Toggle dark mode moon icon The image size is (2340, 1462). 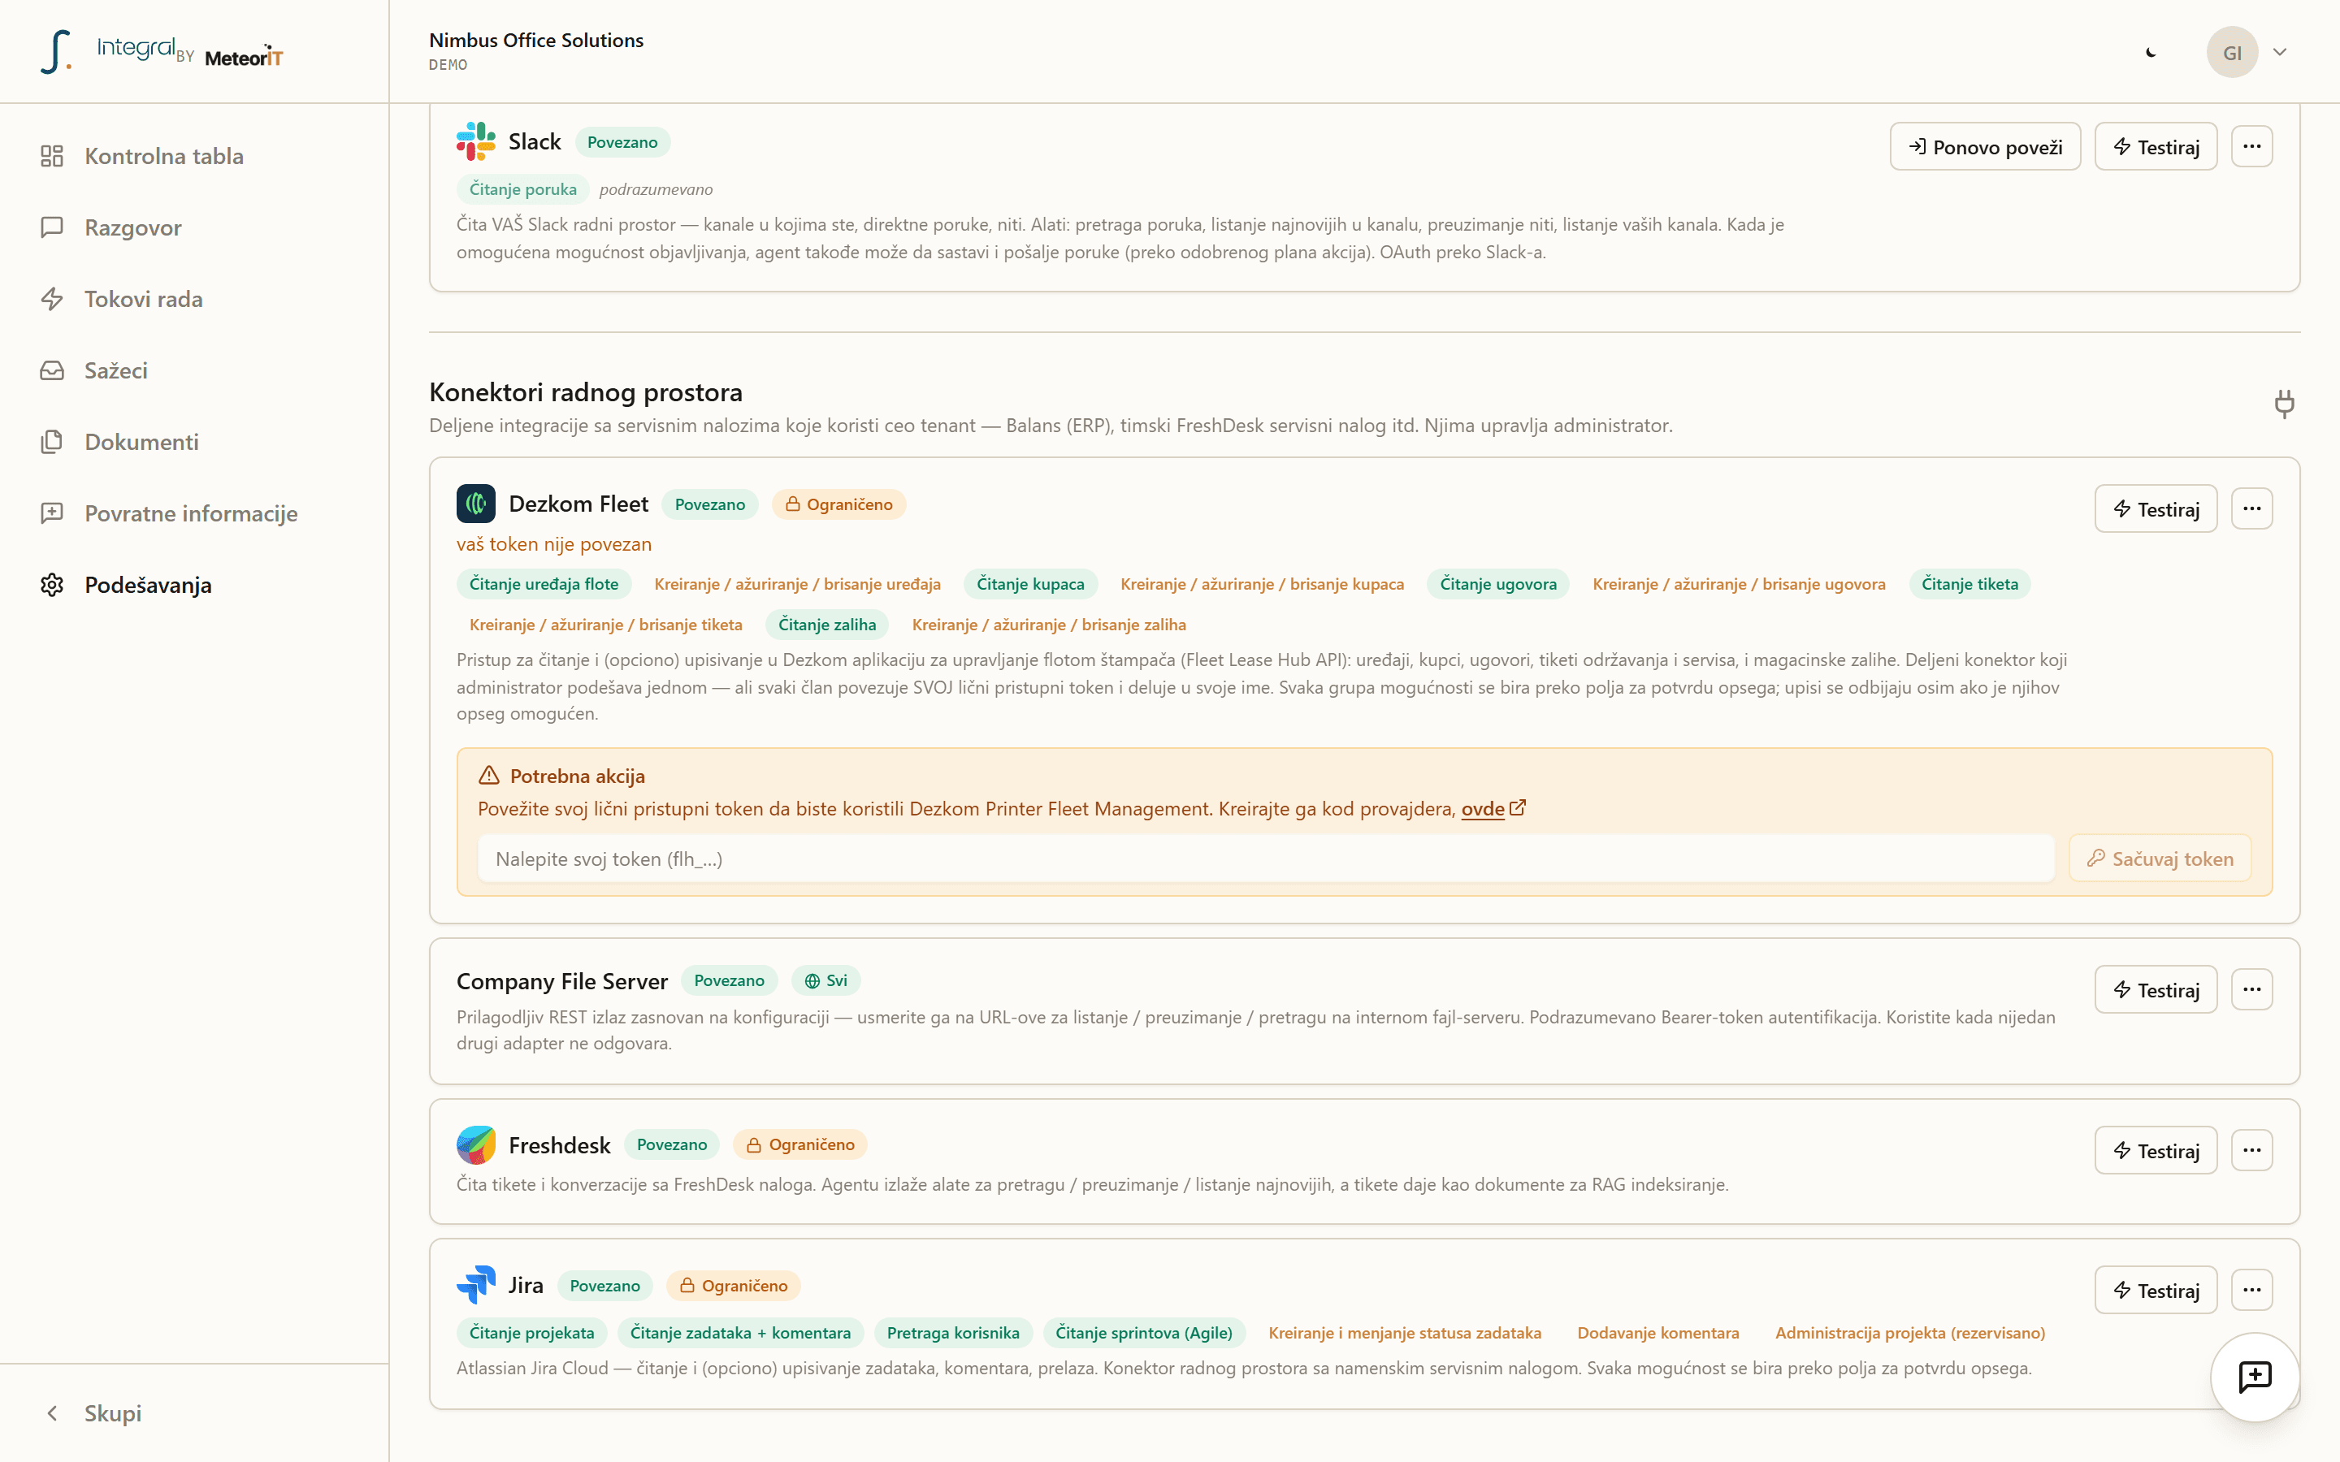point(2151,52)
